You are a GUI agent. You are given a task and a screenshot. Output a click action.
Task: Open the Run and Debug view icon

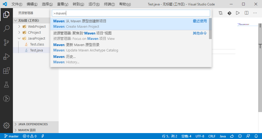coord(6,57)
